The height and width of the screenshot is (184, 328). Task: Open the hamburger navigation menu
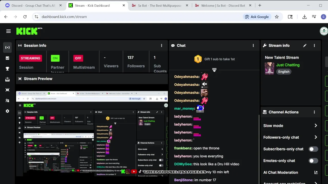click(8, 31)
